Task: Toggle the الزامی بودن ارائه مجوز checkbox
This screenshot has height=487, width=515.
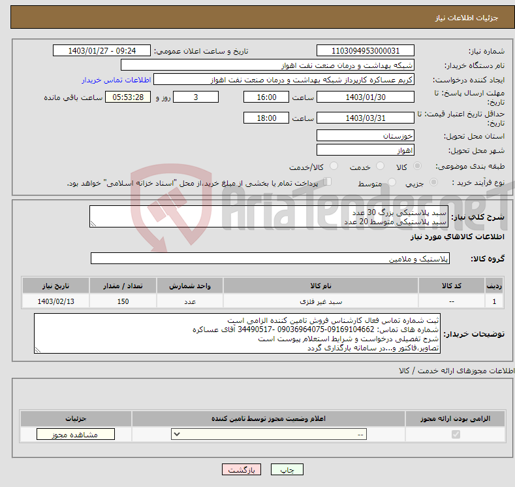Action: click(456, 435)
